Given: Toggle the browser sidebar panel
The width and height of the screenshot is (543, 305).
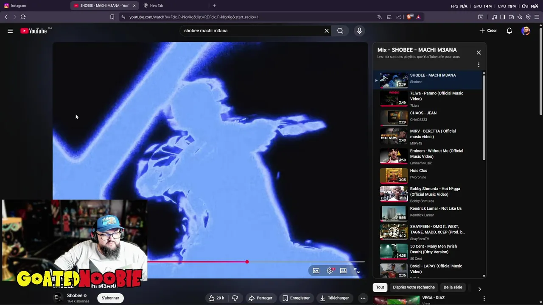Looking at the screenshot, I should [503, 17].
